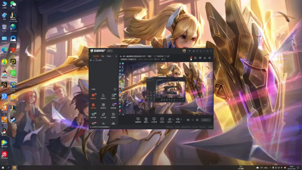Open the taskbar clock and date

[x=291, y=168]
